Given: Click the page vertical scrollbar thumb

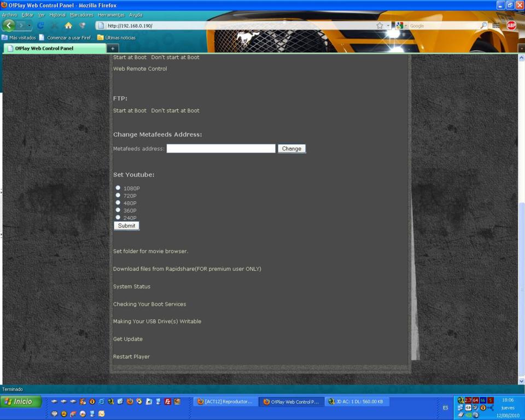Looking at the screenshot, I should tap(521, 289).
